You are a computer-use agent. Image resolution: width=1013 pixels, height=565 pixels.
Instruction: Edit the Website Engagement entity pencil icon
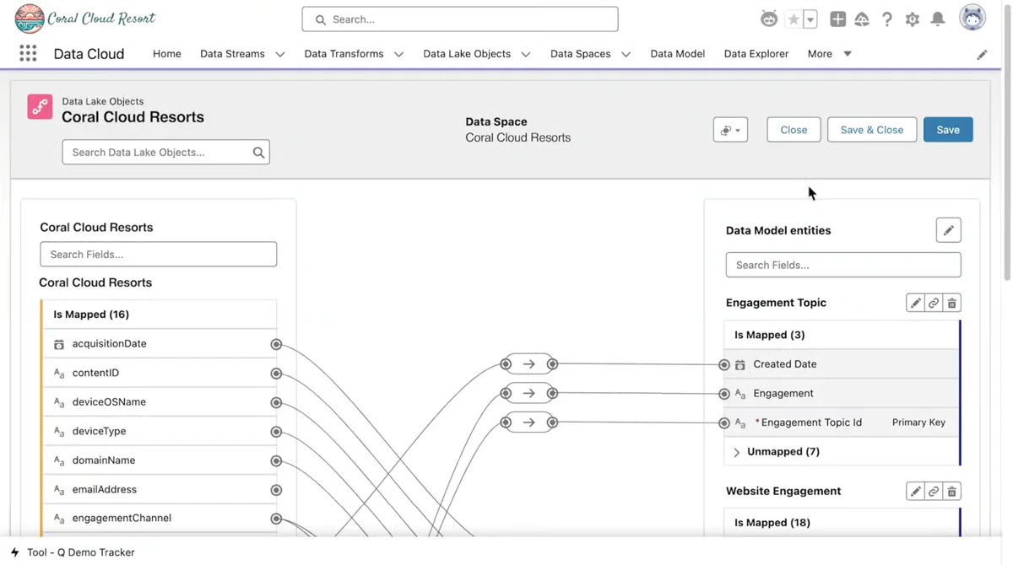(x=915, y=491)
